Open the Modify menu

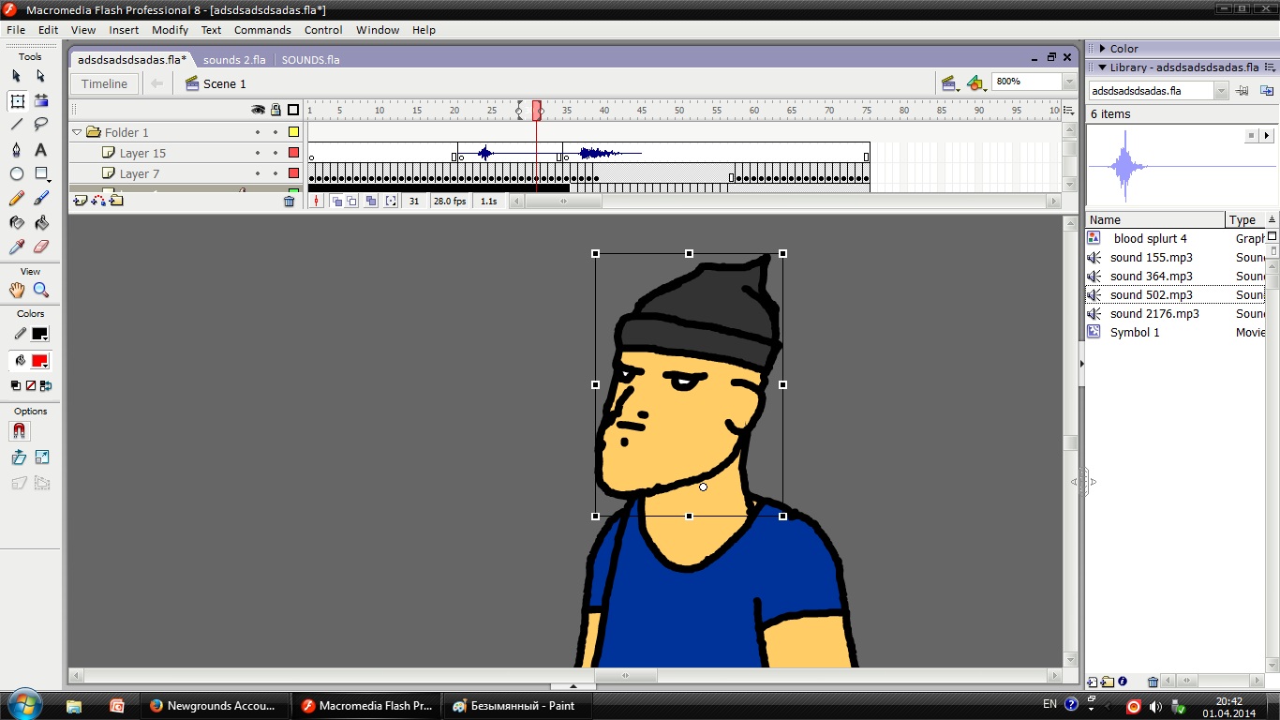click(170, 30)
